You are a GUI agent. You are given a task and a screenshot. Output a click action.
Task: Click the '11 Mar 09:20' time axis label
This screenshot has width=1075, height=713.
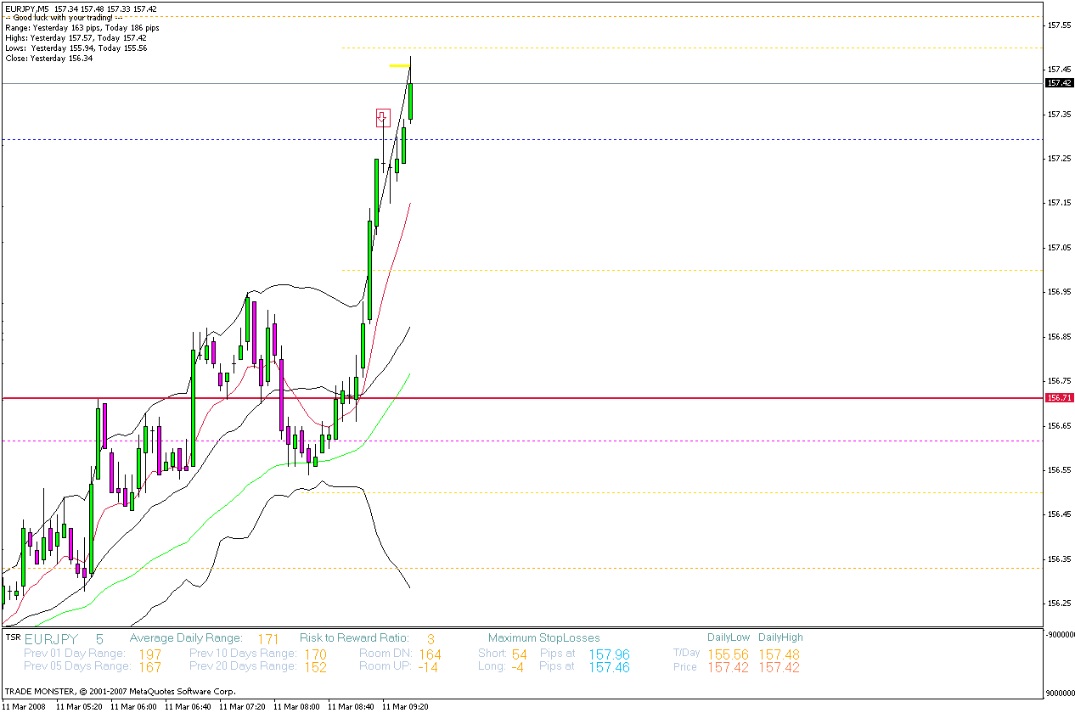(x=406, y=705)
